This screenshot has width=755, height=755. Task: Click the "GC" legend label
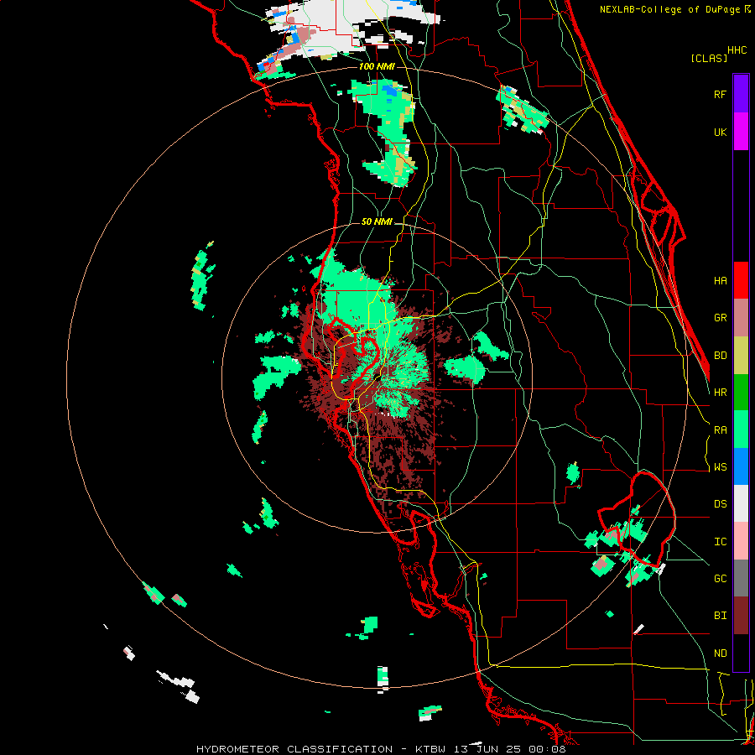720,579
